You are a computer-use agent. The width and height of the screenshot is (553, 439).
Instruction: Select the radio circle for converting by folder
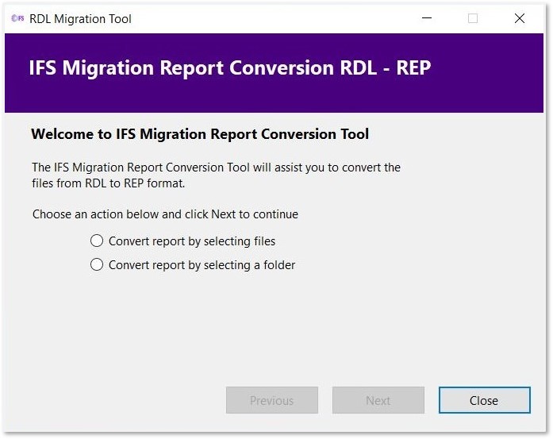coord(97,264)
